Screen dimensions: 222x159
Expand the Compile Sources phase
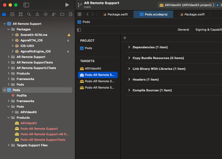pyautogui.click(x=129, y=90)
